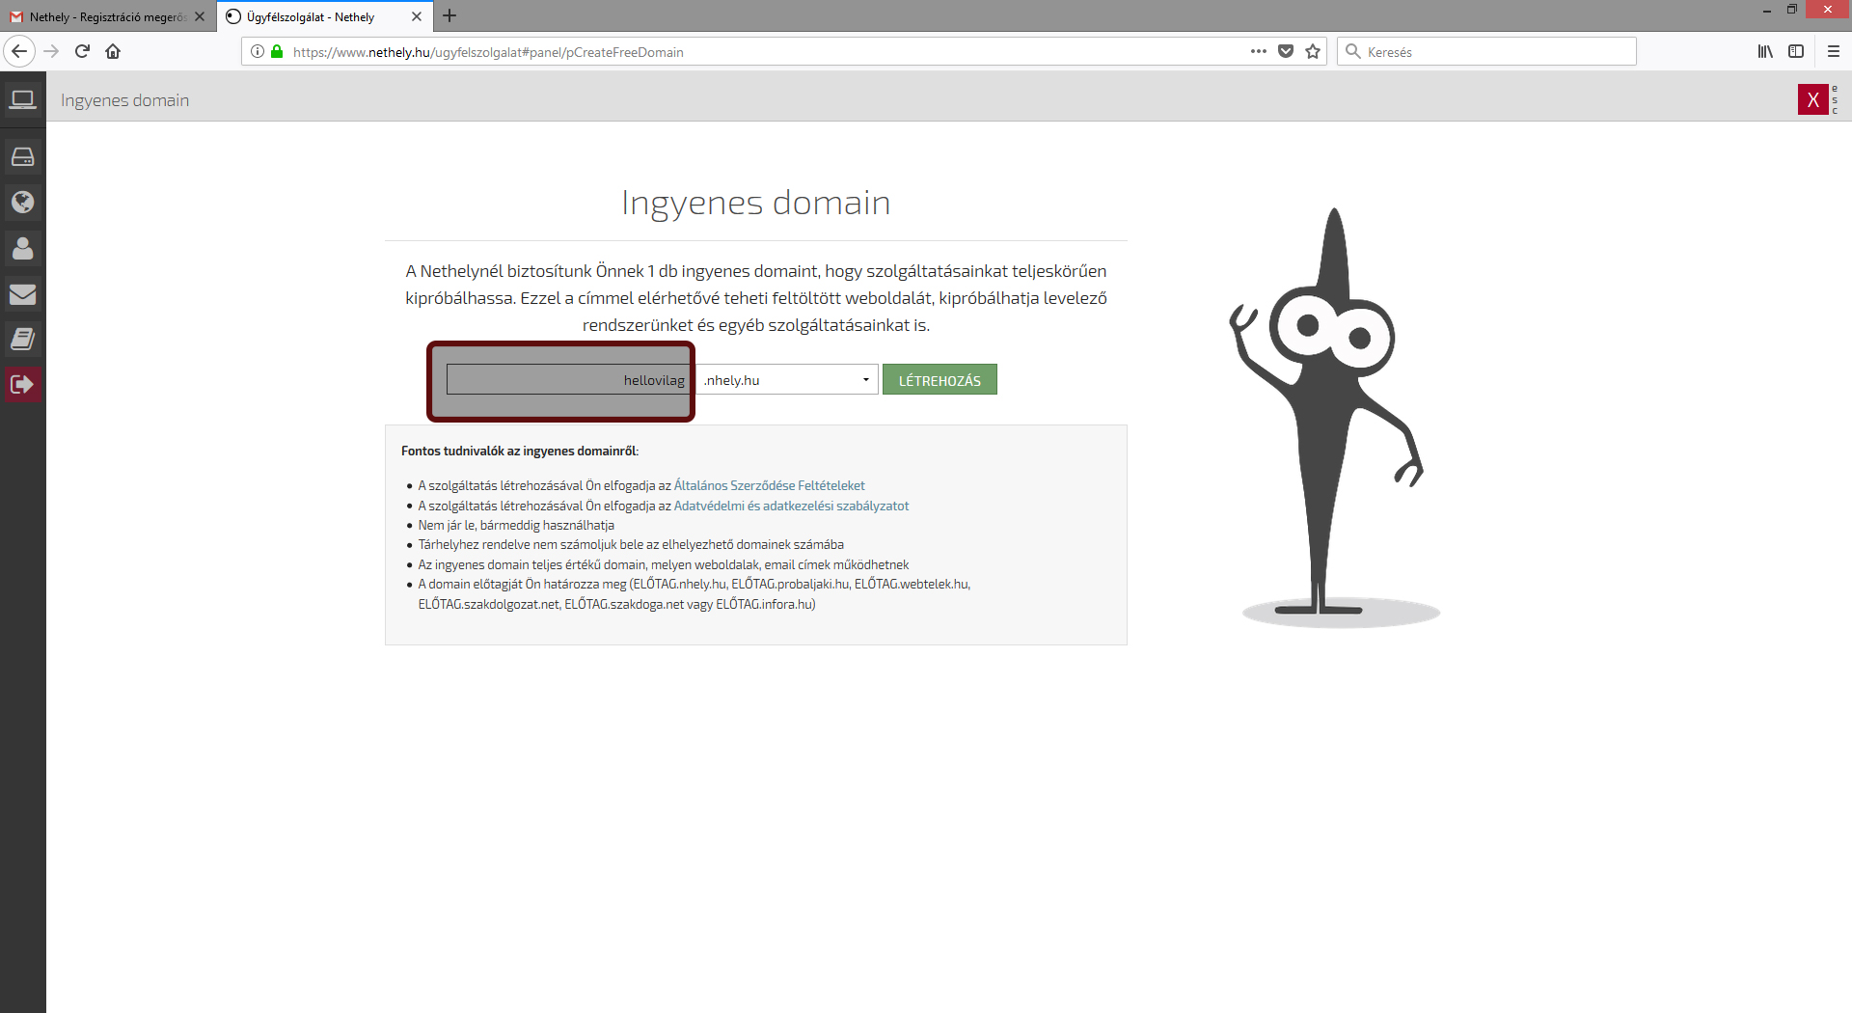Open the Adatvédelmi és adatkezelési szabályzatot link
Image resolution: width=1852 pixels, height=1013 pixels.
(791, 506)
